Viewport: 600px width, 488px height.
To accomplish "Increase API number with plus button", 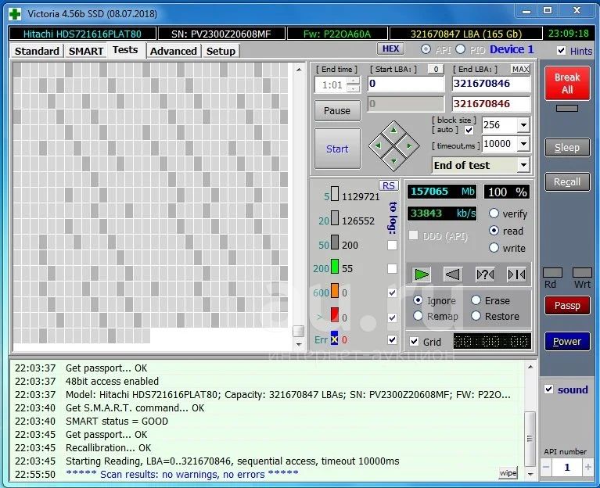I will click(587, 467).
